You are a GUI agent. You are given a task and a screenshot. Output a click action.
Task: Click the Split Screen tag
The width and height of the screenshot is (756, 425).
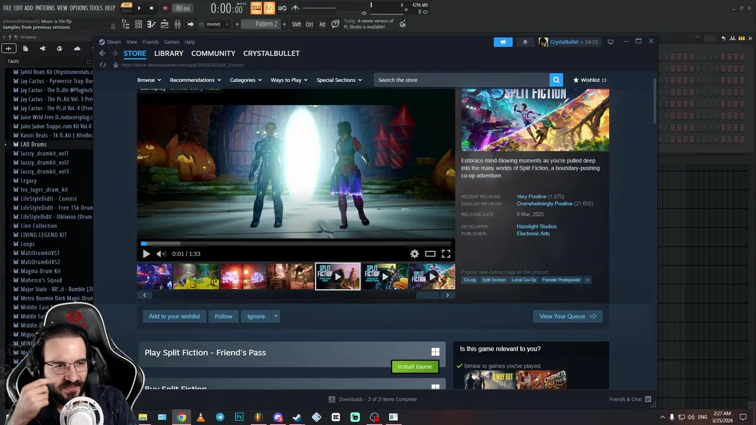click(494, 280)
